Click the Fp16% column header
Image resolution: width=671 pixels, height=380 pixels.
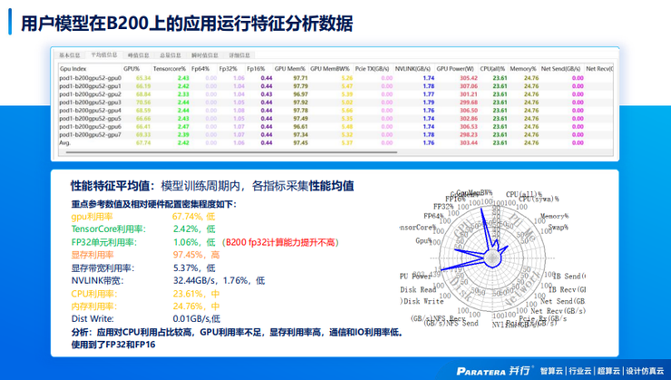coord(256,68)
